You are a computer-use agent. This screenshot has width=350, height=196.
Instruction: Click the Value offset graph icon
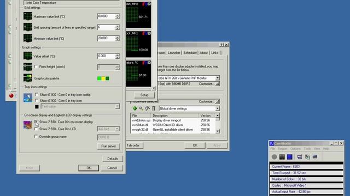pyautogui.click(x=28, y=56)
